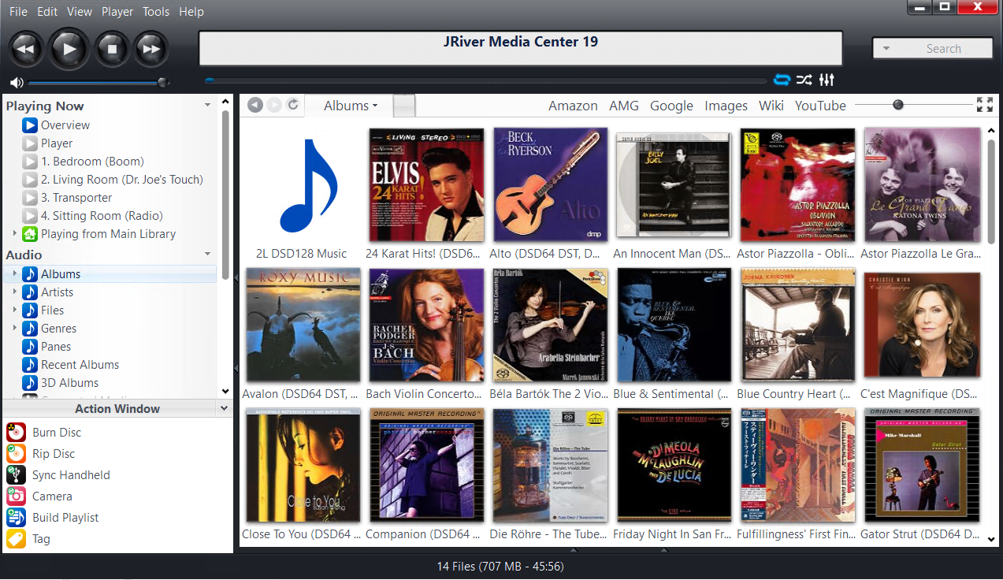Click the playback position seek bar
This screenshot has height=580, width=1003.
(485, 80)
